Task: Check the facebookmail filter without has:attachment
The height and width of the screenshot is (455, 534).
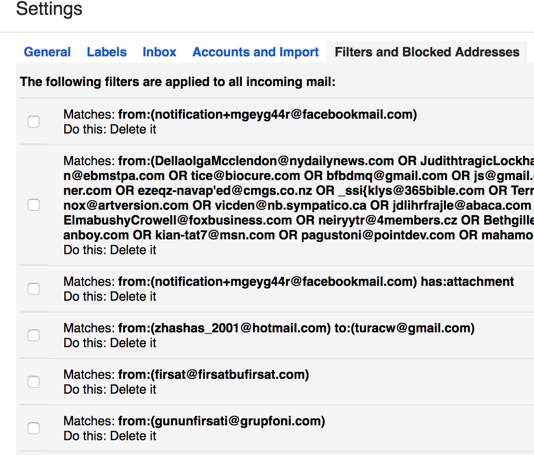Action: coord(34,122)
